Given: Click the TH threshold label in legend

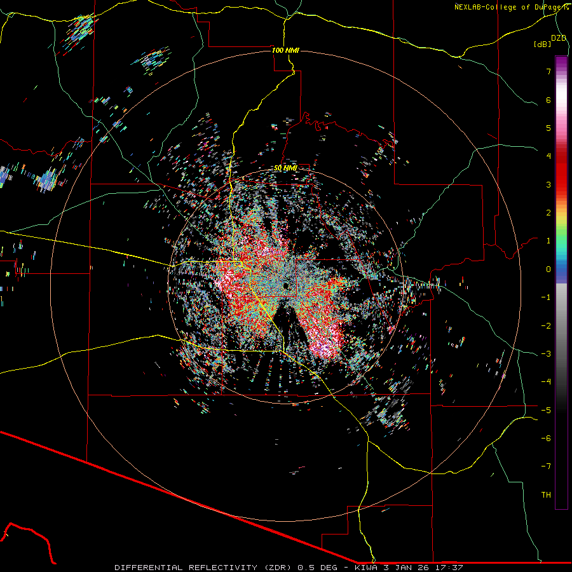Looking at the screenshot, I should click(x=546, y=495).
